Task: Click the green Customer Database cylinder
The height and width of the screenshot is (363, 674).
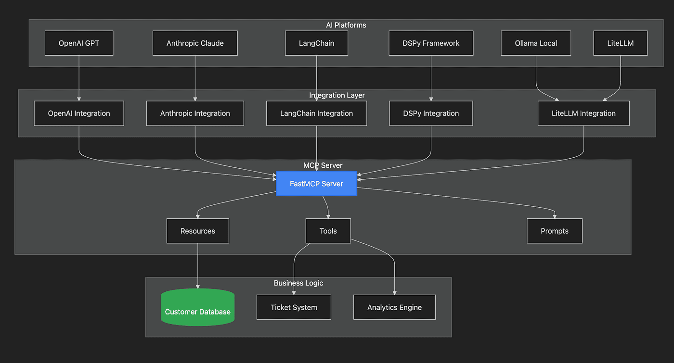Action: (x=197, y=308)
